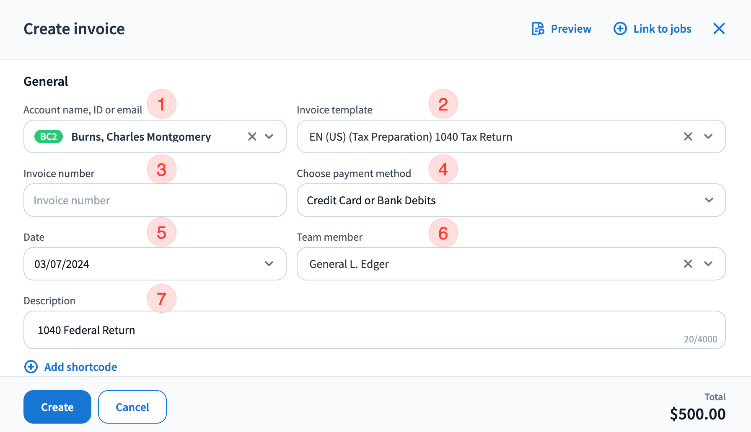Open the Date picker dropdown
The height and width of the screenshot is (432, 751).
pos(269,264)
